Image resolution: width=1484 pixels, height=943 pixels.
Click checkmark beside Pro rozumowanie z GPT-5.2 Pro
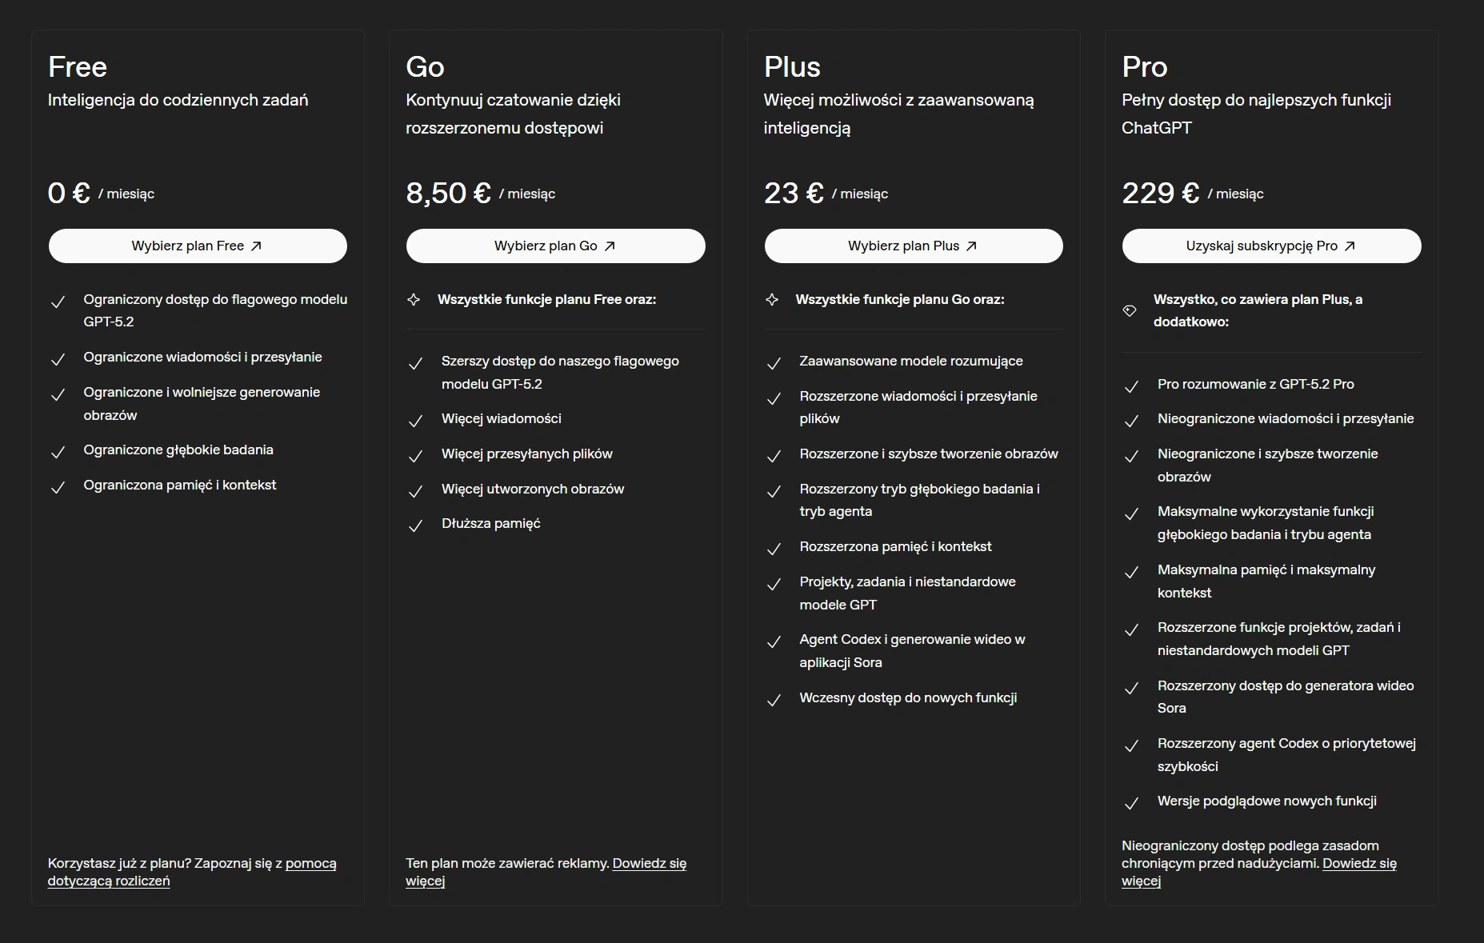[1131, 387]
